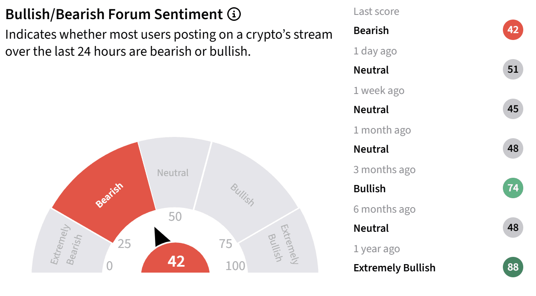The image size is (536, 296).
Task: Click the Bullish label under 3 months ago
Action: 370,189
